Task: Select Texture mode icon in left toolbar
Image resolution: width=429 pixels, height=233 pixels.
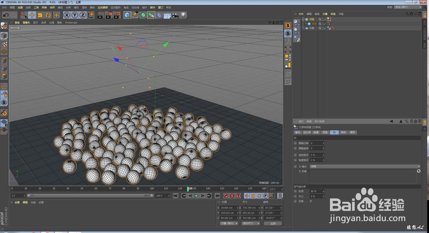Action: (4, 44)
